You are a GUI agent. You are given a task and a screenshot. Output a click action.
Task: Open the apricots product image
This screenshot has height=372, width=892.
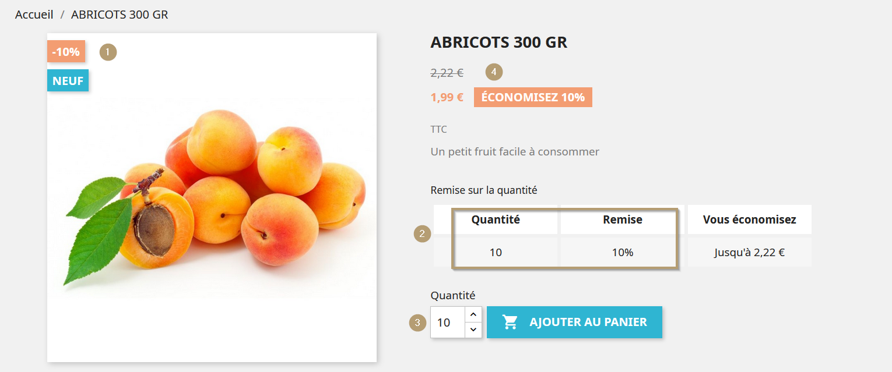tap(212, 197)
